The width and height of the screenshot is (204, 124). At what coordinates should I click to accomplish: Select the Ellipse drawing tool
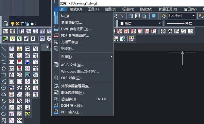click(4, 107)
